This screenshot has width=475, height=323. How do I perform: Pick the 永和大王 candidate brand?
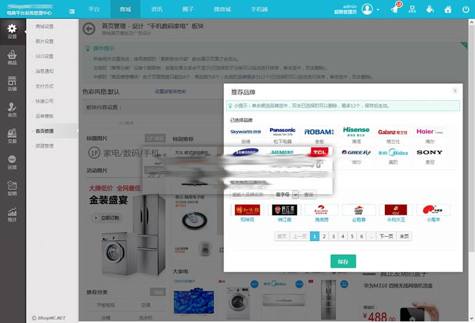396,213
